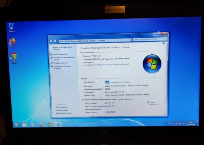The height and width of the screenshot is (145, 204).
Task: Select the Sistema window taskbar button
Action: point(58,124)
